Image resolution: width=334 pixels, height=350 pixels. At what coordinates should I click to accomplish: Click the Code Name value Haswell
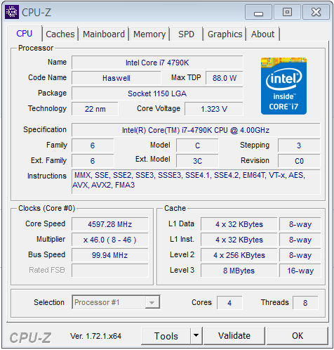pyautogui.click(x=116, y=78)
